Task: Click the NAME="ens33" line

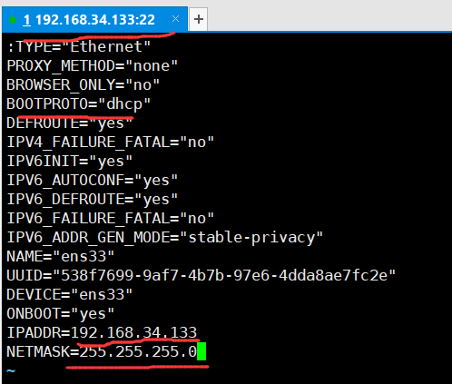Action: click(x=61, y=256)
